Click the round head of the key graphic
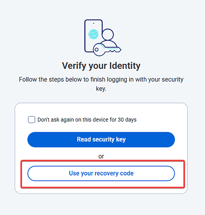Screen dimensions: 205x215 [99, 49]
